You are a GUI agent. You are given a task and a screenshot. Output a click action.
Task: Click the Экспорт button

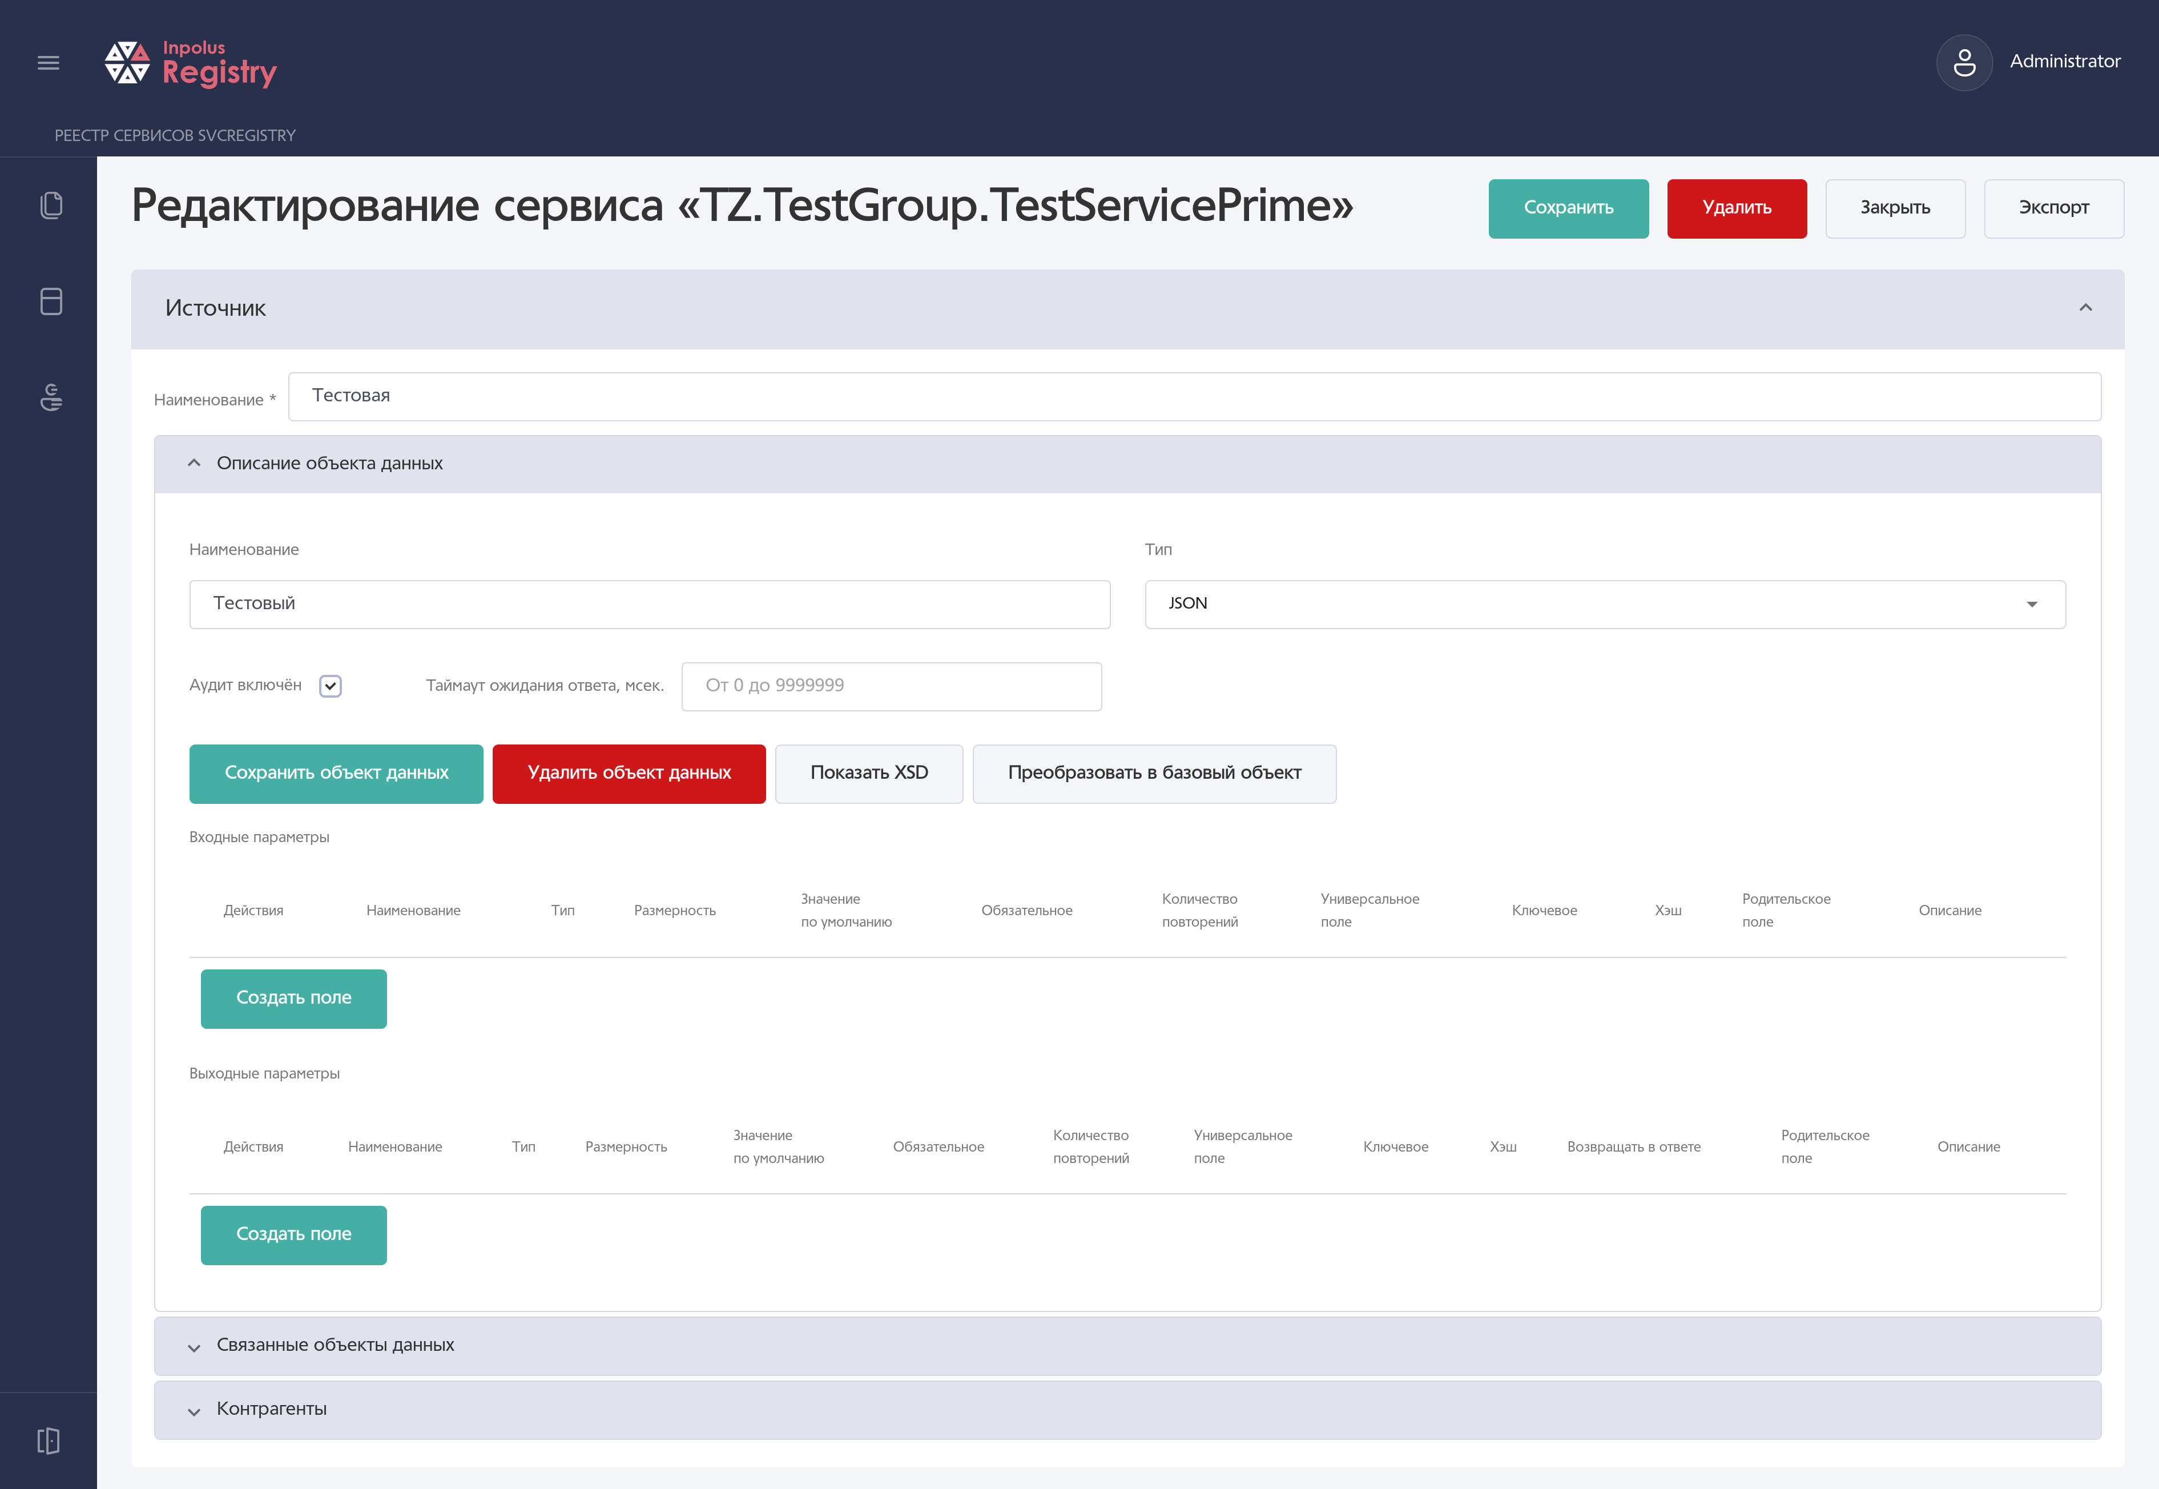[x=2053, y=208]
